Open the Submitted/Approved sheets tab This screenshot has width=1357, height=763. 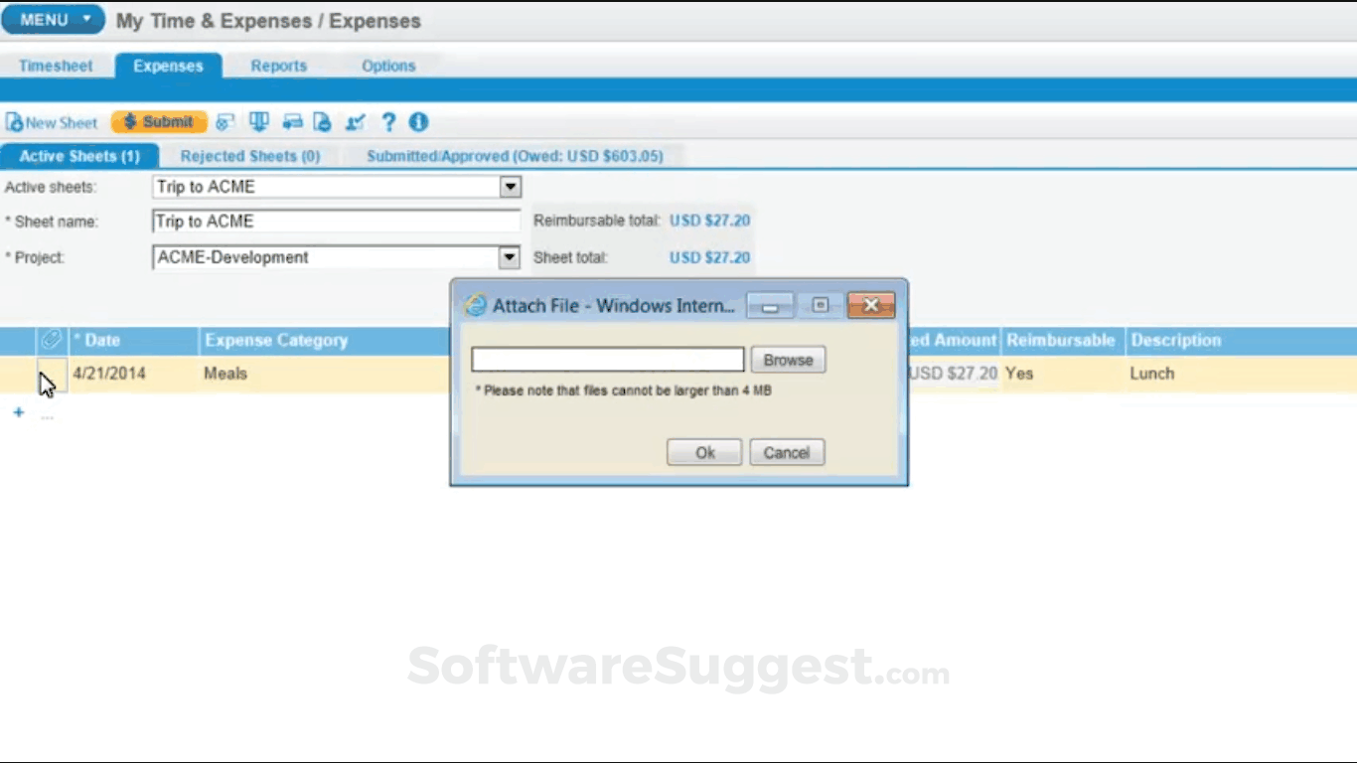coord(515,156)
